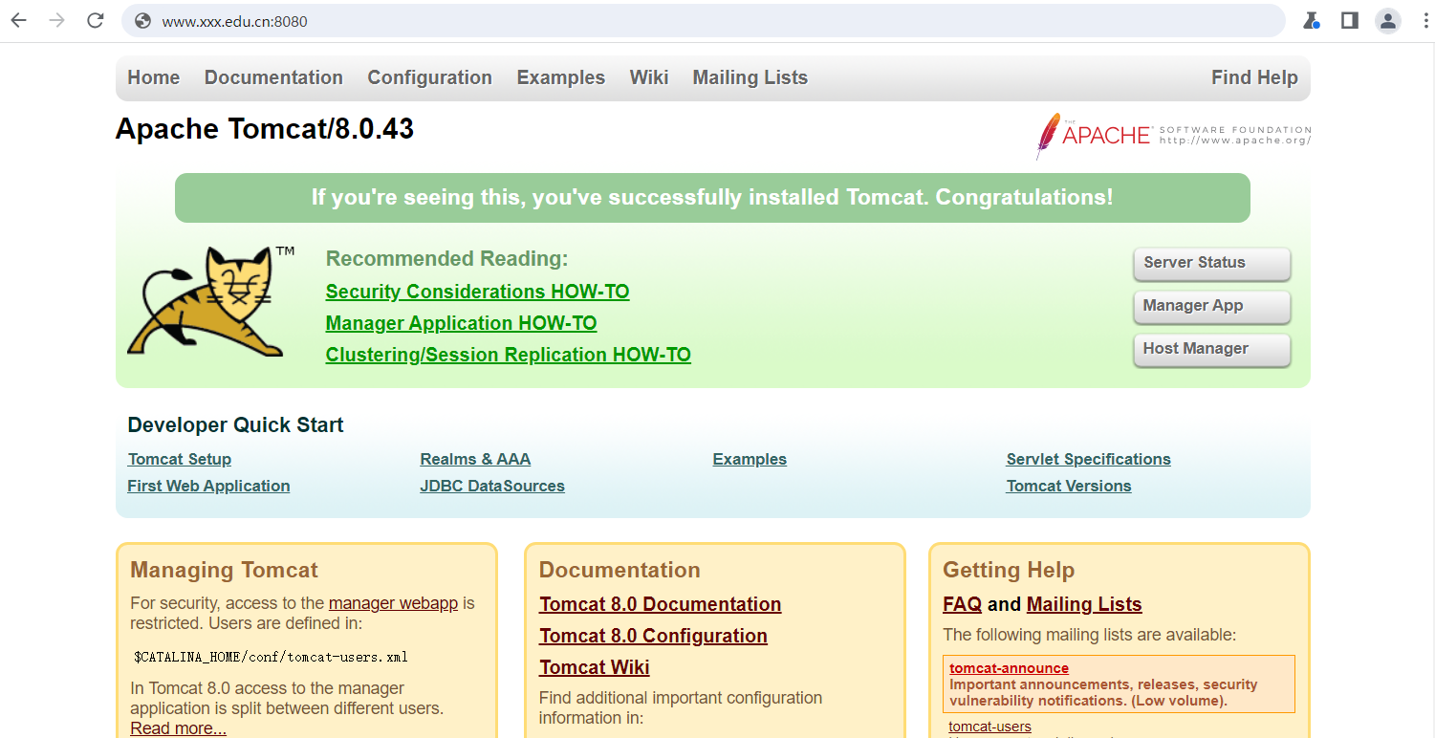1435x738 pixels.
Task: Open the Chrome Labs flask icon
Action: pos(1312,20)
